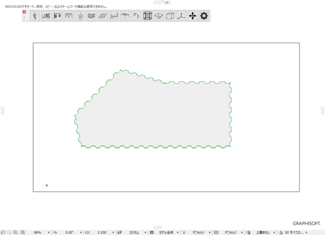Click the 1:100 scale value
The width and height of the screenshot is (325, 235).
point(102,232)
